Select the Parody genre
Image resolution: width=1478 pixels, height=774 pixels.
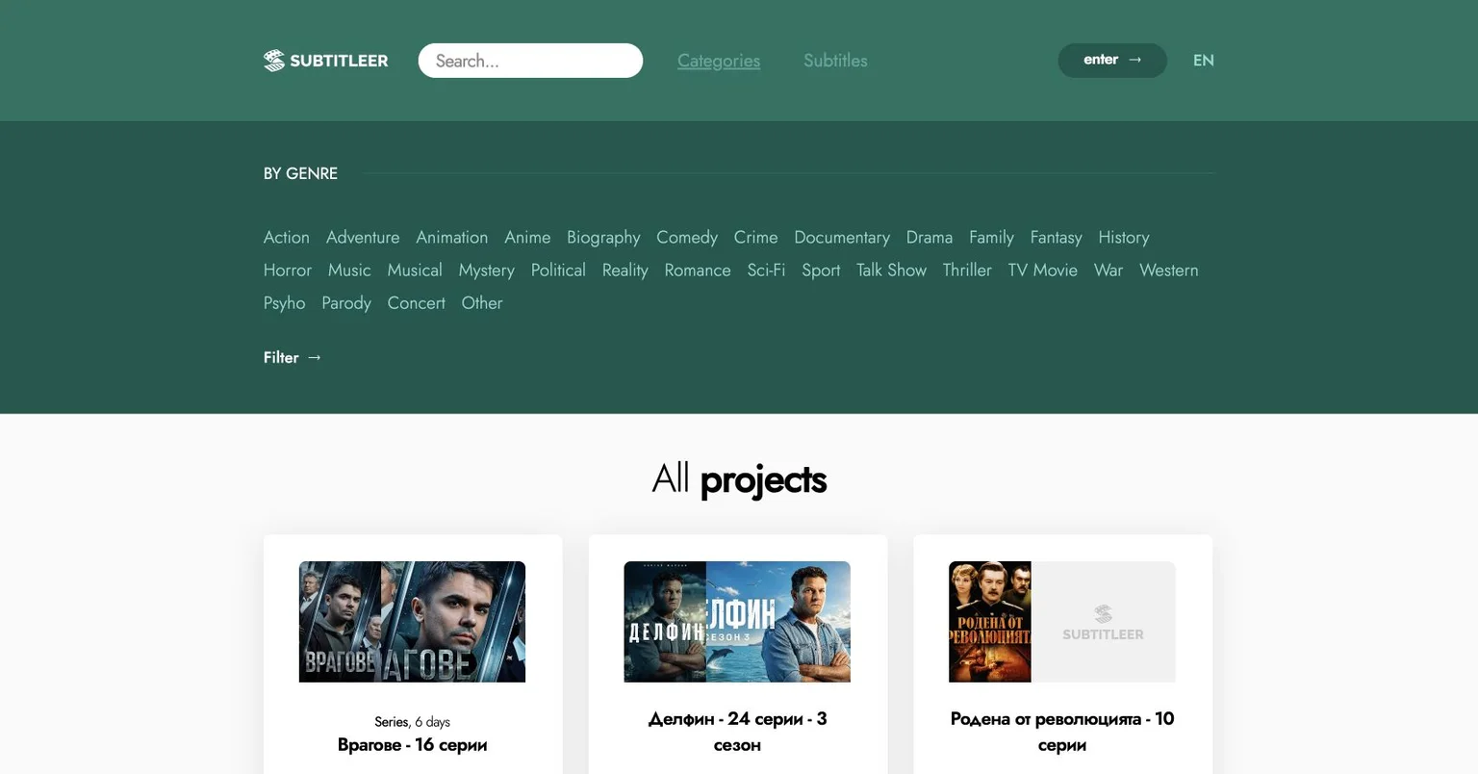[x=346, y=302]
